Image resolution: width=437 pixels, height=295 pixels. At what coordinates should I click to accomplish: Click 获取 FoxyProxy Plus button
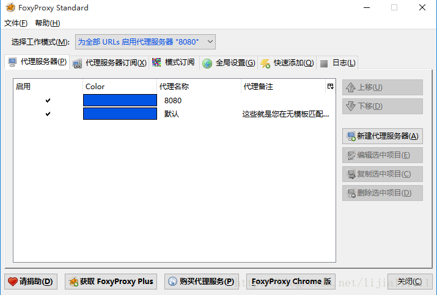(x=111, y=282)
